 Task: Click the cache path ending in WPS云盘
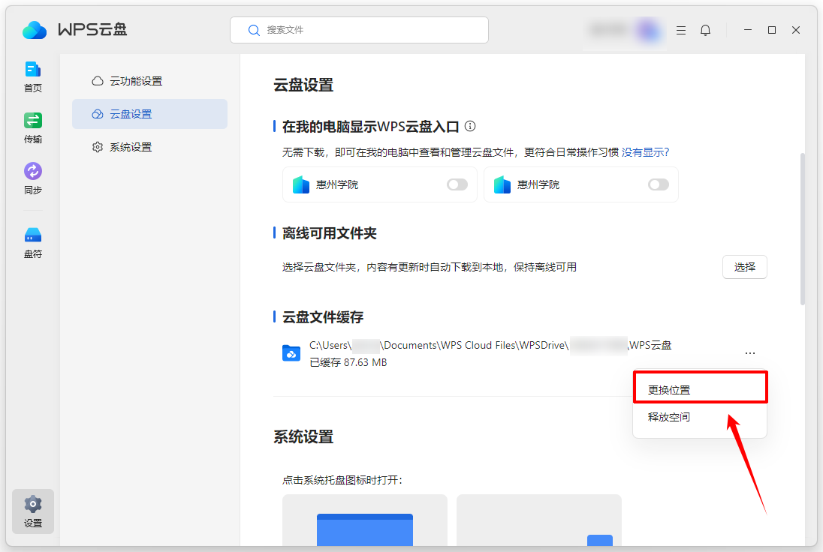tap(490, 346)
